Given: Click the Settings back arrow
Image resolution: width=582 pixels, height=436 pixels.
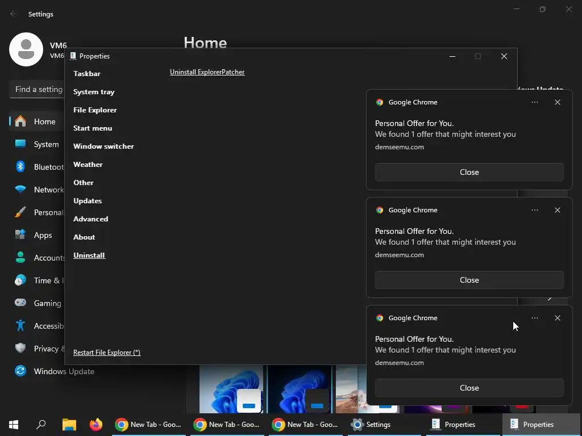Looking at the screenshot, I should tap(13, 14).
